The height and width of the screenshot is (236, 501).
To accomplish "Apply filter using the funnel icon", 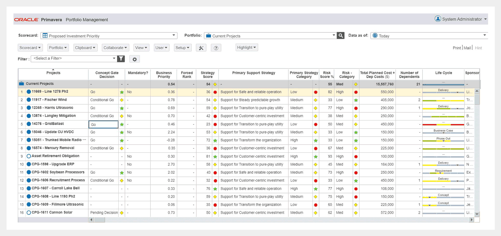I will (x=121, y=59).
